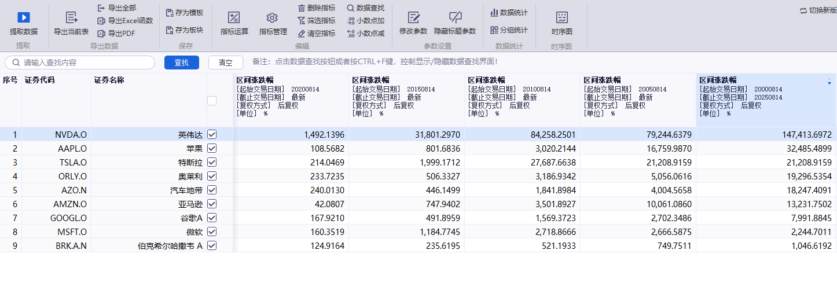Viewport: 837px width, 305px height.
Task: Click the 英伟达 name cell
Action: [x=149, y=134]
